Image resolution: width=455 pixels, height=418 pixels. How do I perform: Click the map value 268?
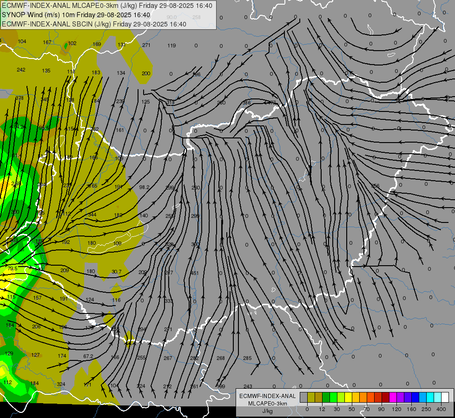pyautogui.click(x=221, y=358)
